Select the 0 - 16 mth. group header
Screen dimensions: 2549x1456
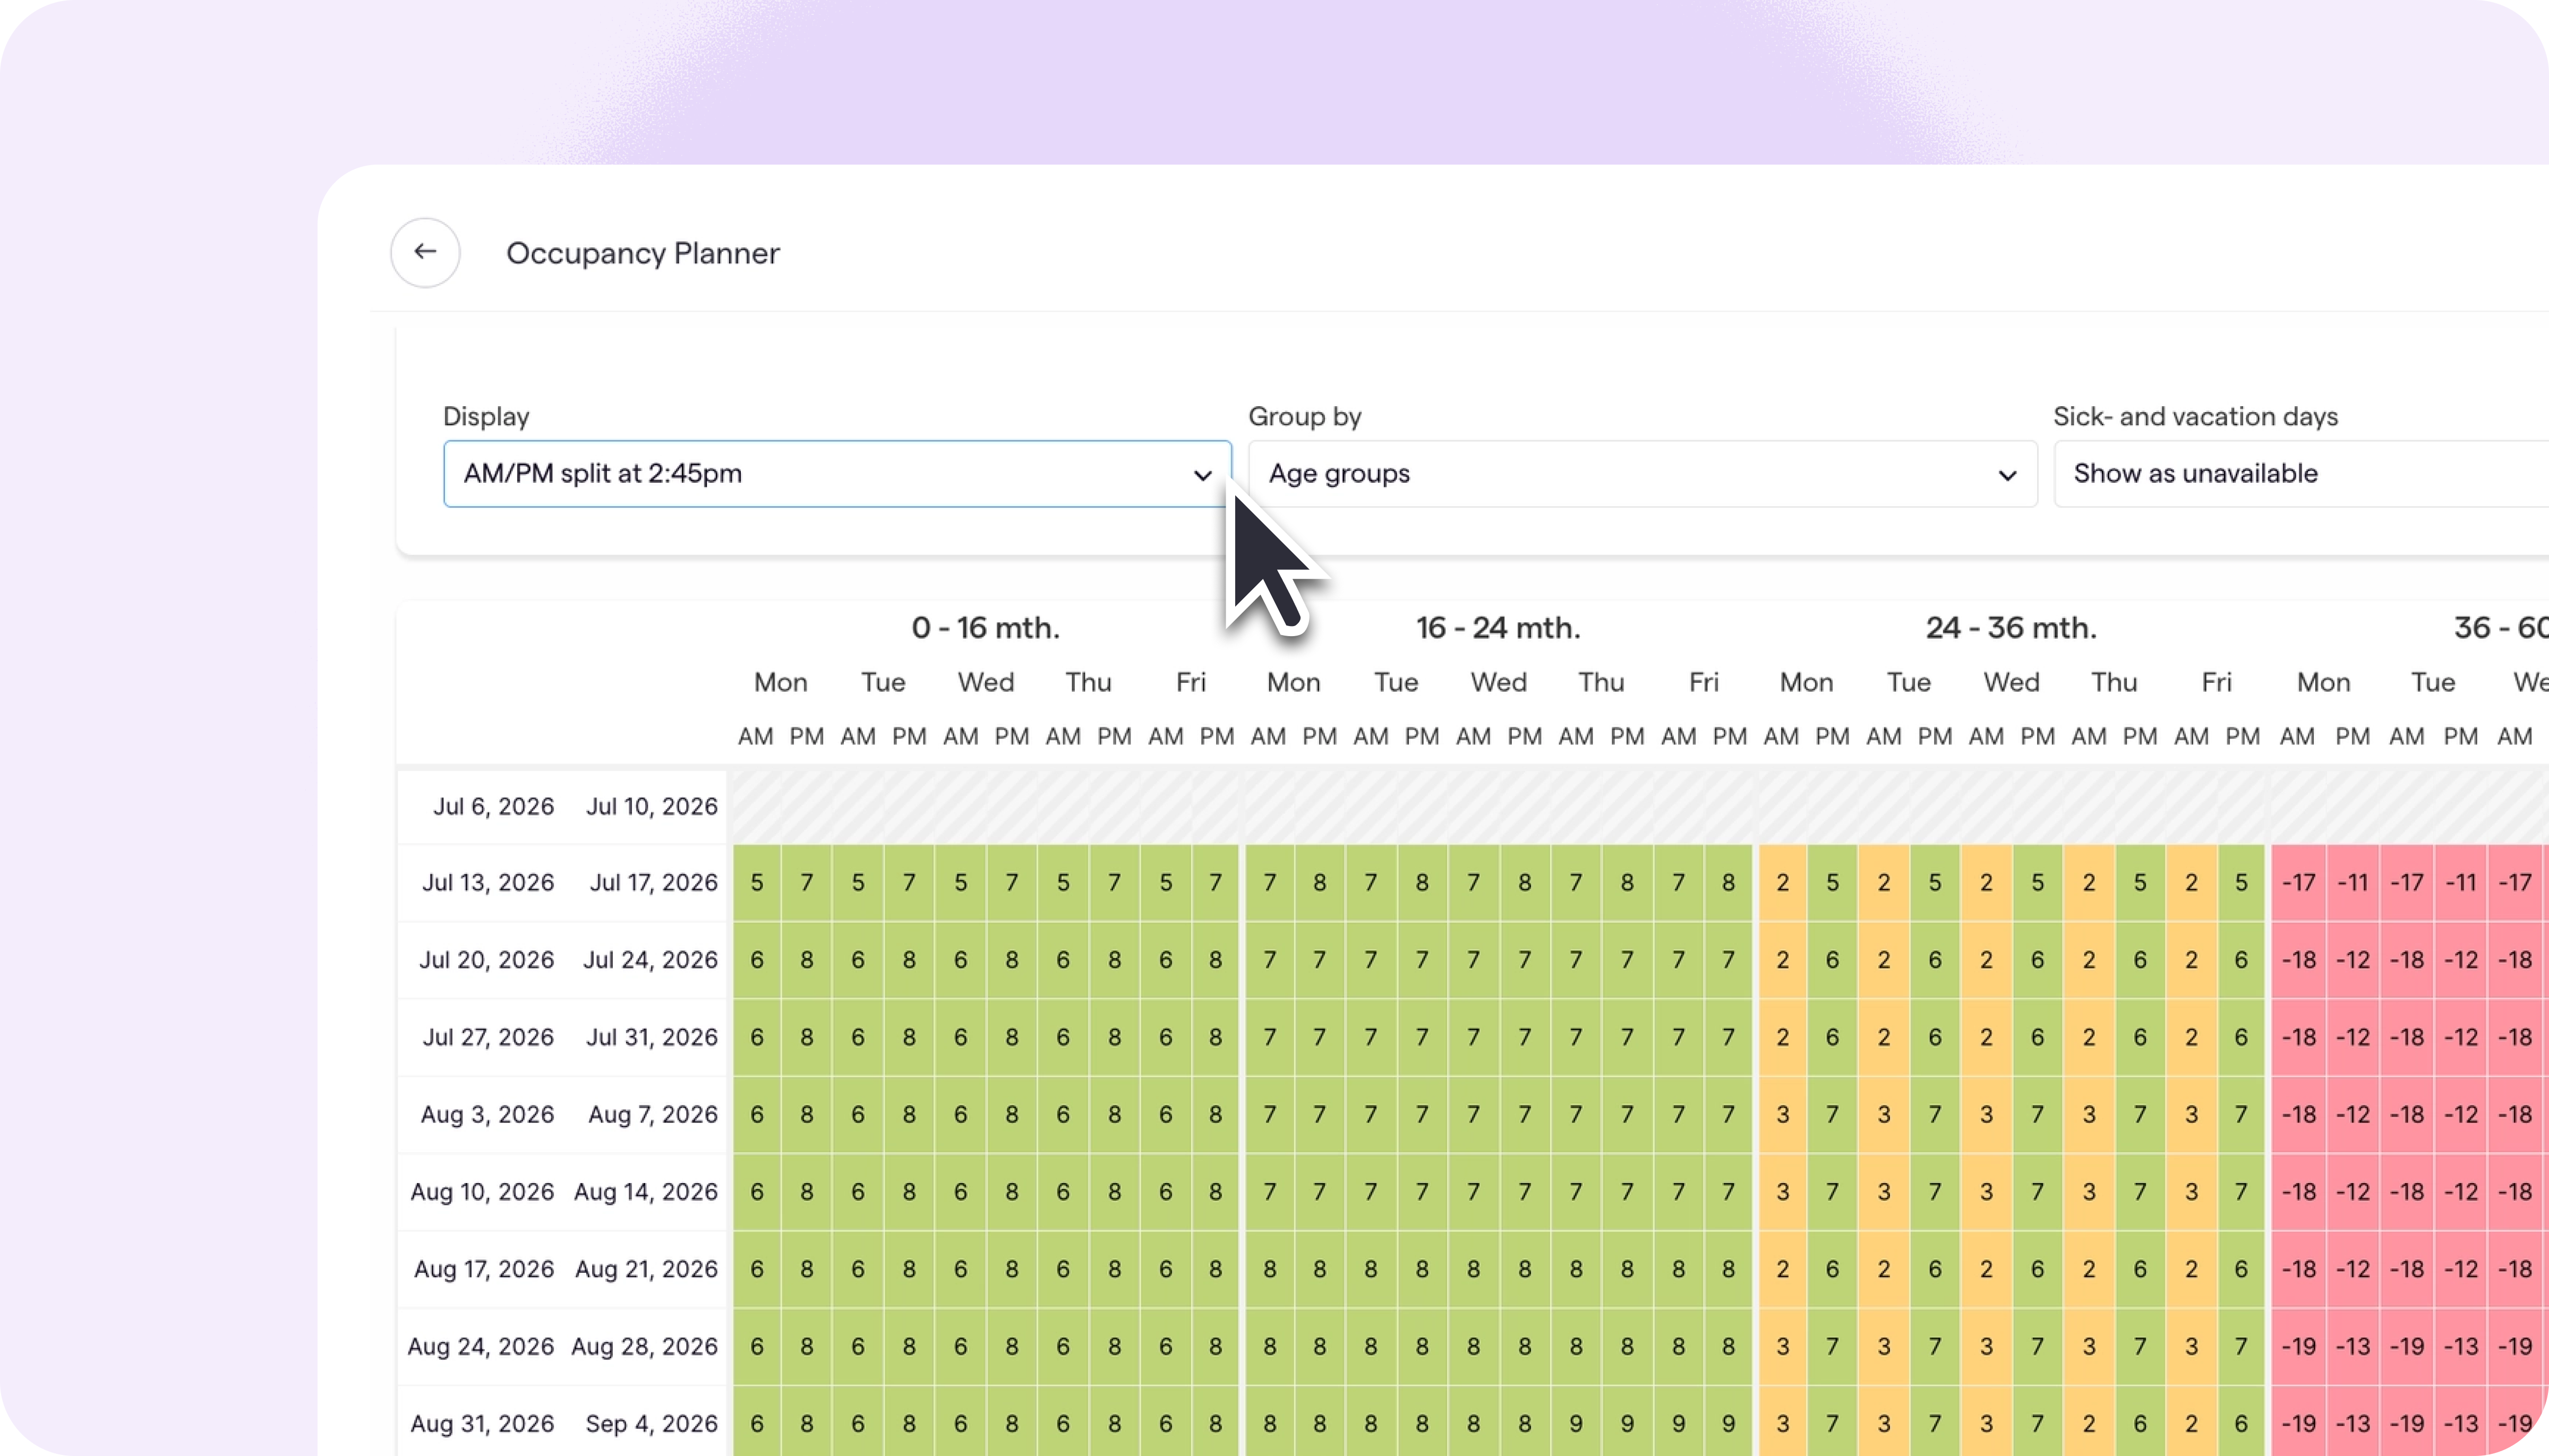[x=985, y=628]
